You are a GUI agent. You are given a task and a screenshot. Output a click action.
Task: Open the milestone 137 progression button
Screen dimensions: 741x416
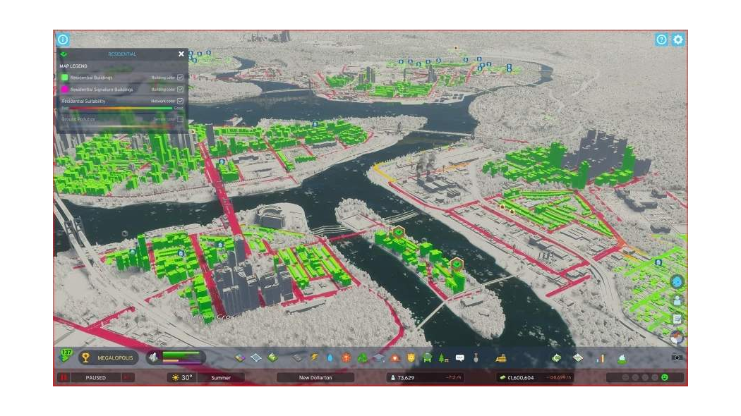click(66, 355)
